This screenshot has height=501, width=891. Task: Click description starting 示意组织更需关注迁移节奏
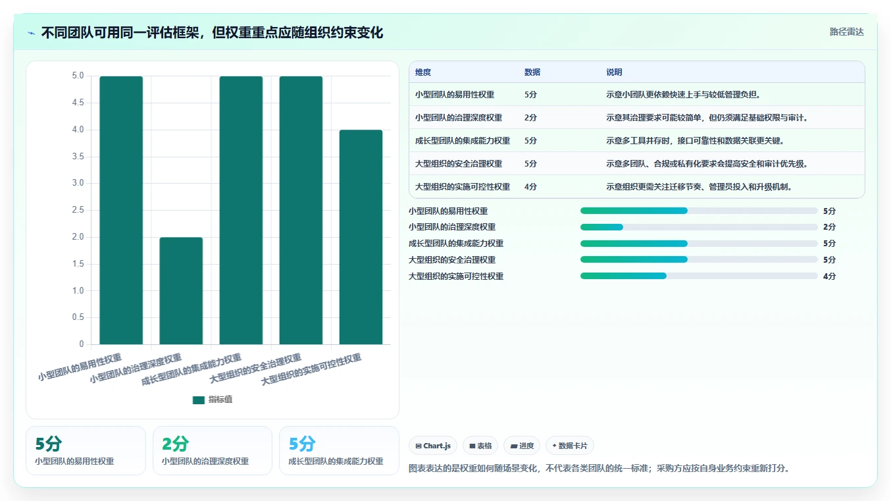pos(699,187)
